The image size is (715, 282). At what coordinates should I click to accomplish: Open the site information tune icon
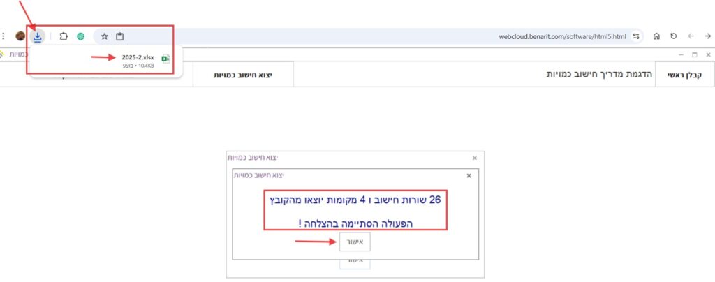tap(635, 36)
